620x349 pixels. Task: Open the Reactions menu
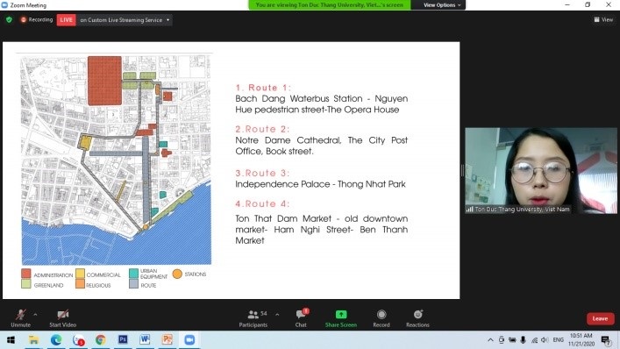coord(417,318)
